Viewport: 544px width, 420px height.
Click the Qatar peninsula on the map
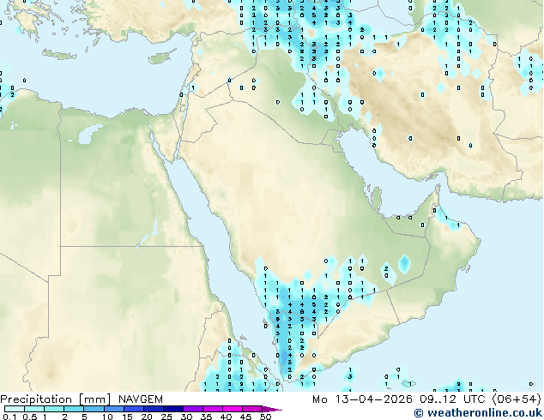[x=377, y=199]
